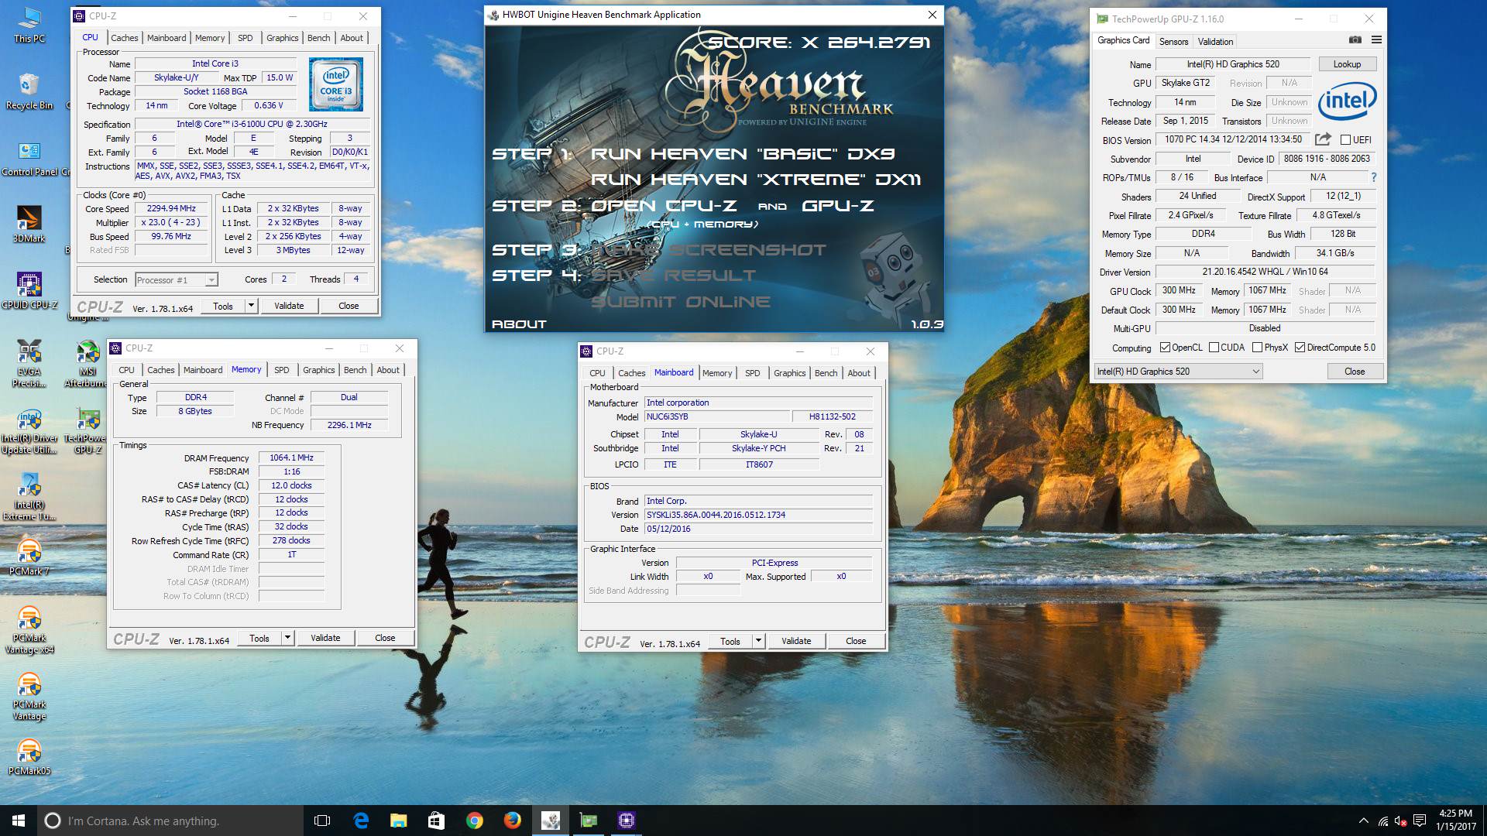Open the Tools dropdown arrow in Mainboard window
The image size is (1487, 836).
[x=758, y=641]
